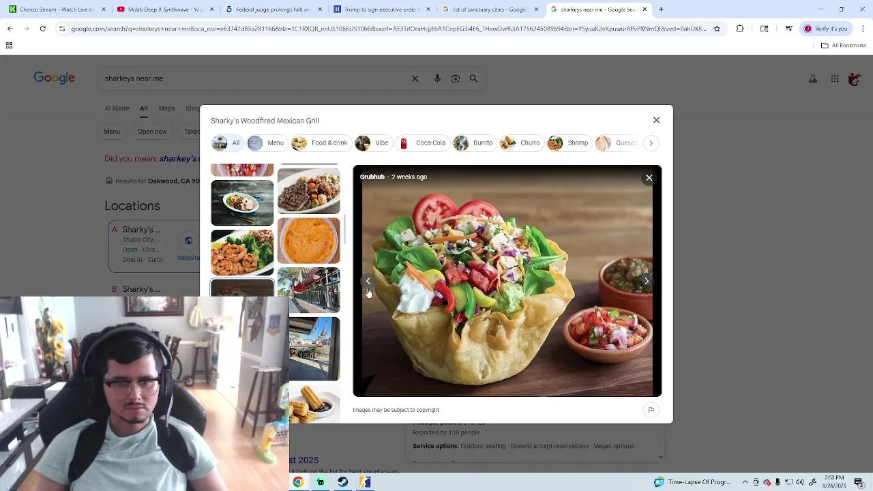View site information icon
Image resolution: width=873 pixels, height=491 pixels.
pos(62,29)
